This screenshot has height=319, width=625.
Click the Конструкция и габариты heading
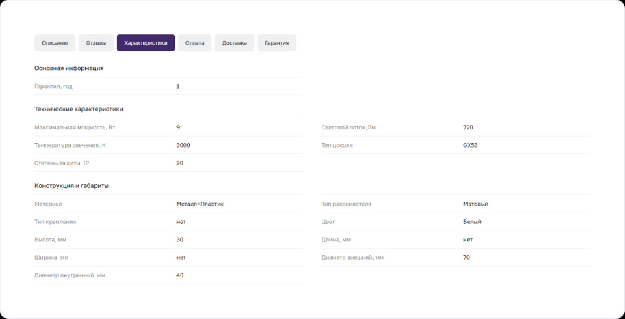tap(71, 186)
